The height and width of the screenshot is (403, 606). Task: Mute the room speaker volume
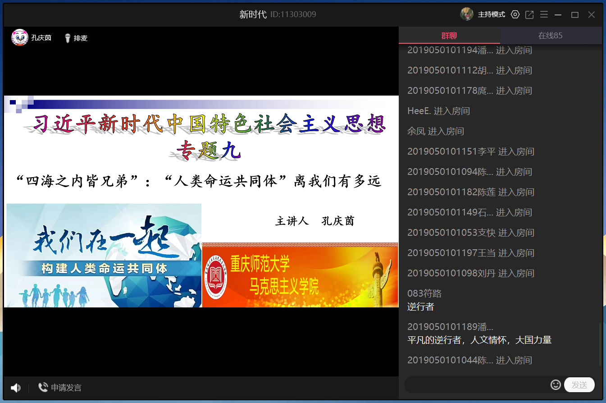pyautogui.click(x=16, y=388)
